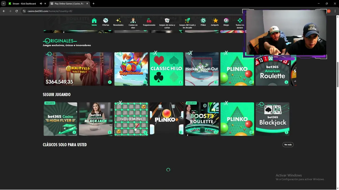View site information icon in address bar
The image size is (339, 190).
tap(24, 11)
